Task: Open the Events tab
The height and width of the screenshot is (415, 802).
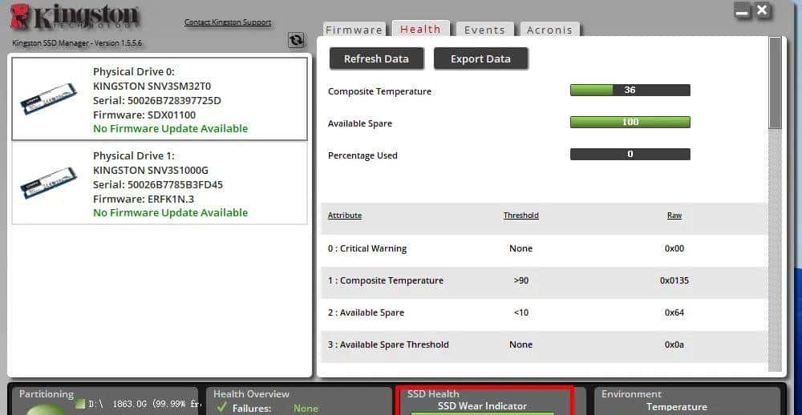Action: tap(484, 30)
